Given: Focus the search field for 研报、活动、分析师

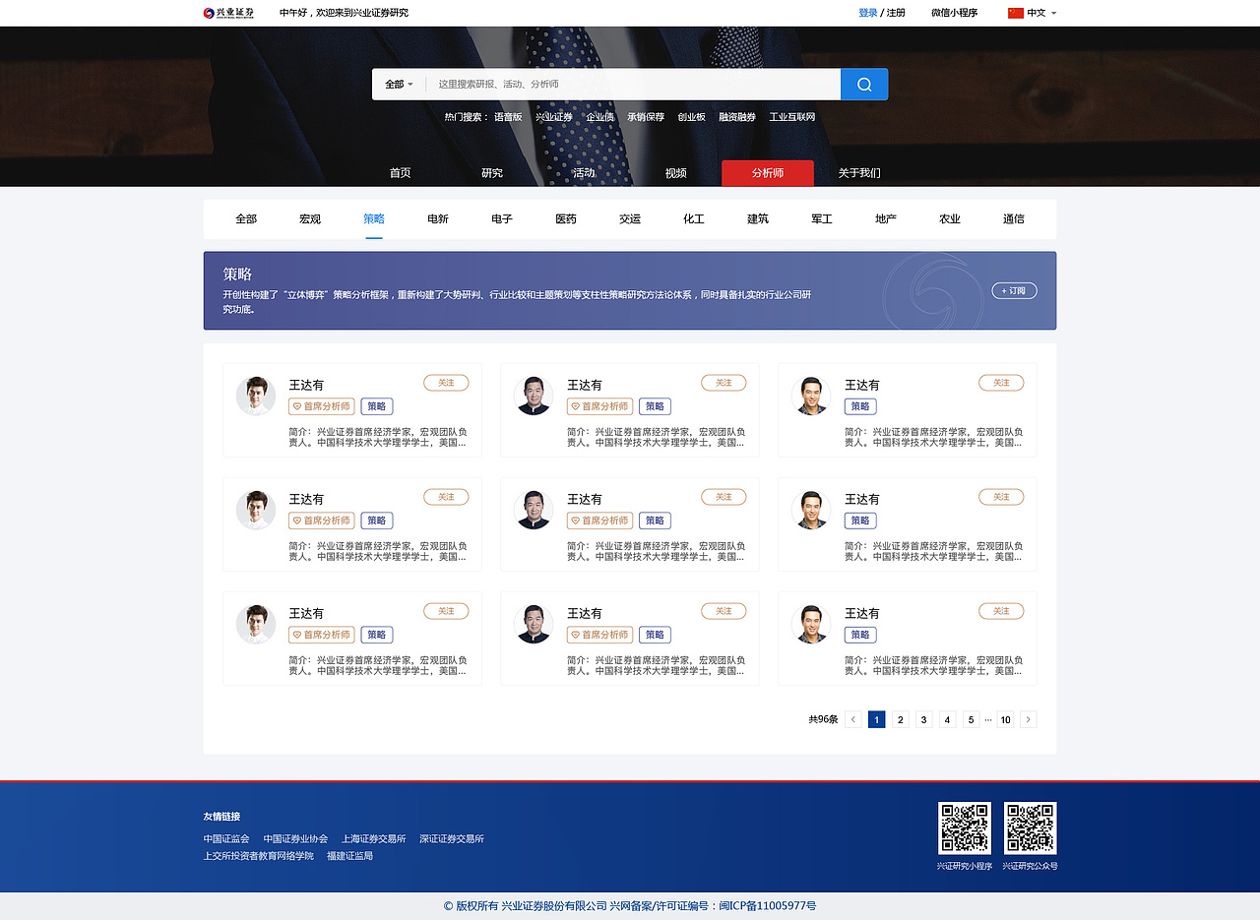Looking at the screenshot, I should point(635,85).
